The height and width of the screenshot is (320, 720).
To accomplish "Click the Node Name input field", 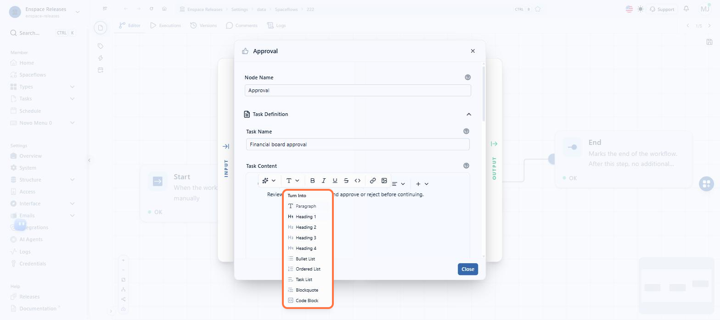I will click(358, 90).
